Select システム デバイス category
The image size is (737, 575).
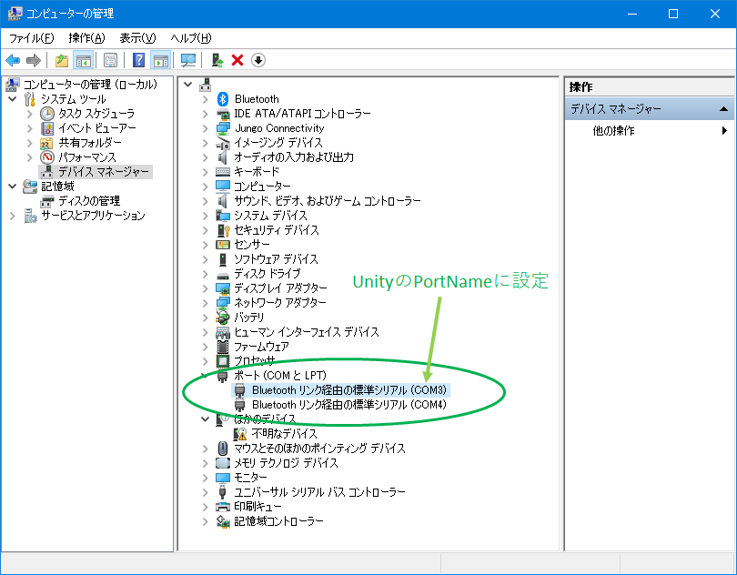[x=271, y=216]
